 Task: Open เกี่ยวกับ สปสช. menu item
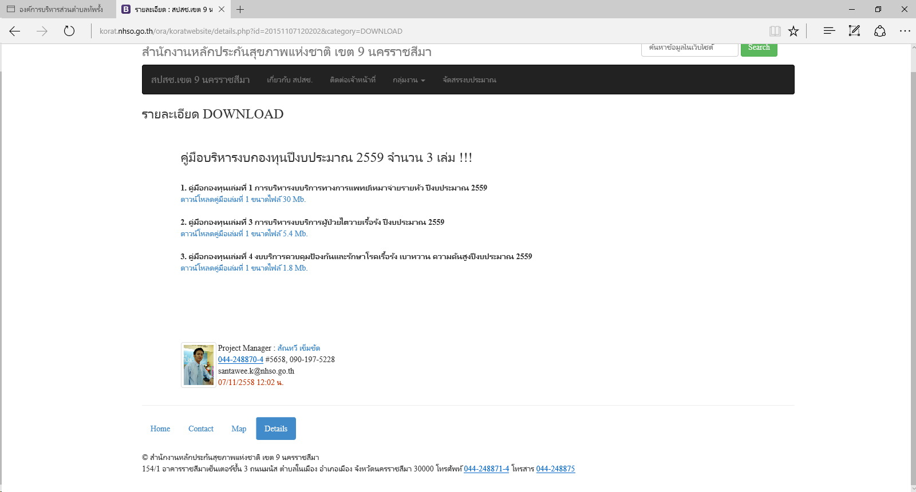(x=290, y=80)
